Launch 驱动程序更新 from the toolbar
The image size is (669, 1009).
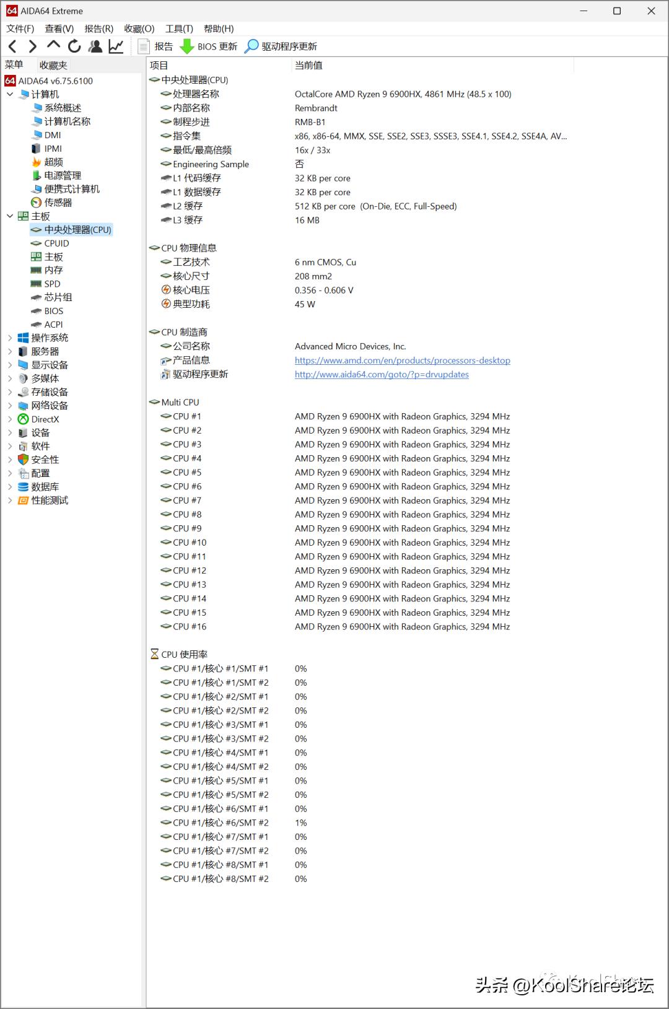point(281,46)
